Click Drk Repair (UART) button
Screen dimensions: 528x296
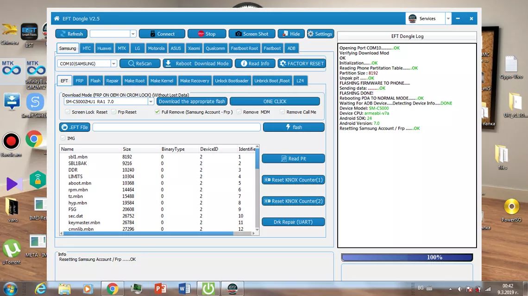(293, 222)
